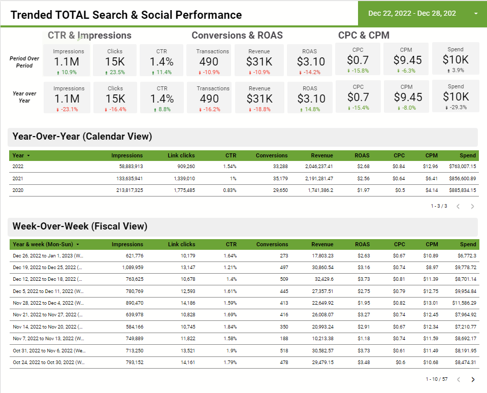Click the Year over Year CTR scorecard
487x393 pixels.
click(162, 97)
